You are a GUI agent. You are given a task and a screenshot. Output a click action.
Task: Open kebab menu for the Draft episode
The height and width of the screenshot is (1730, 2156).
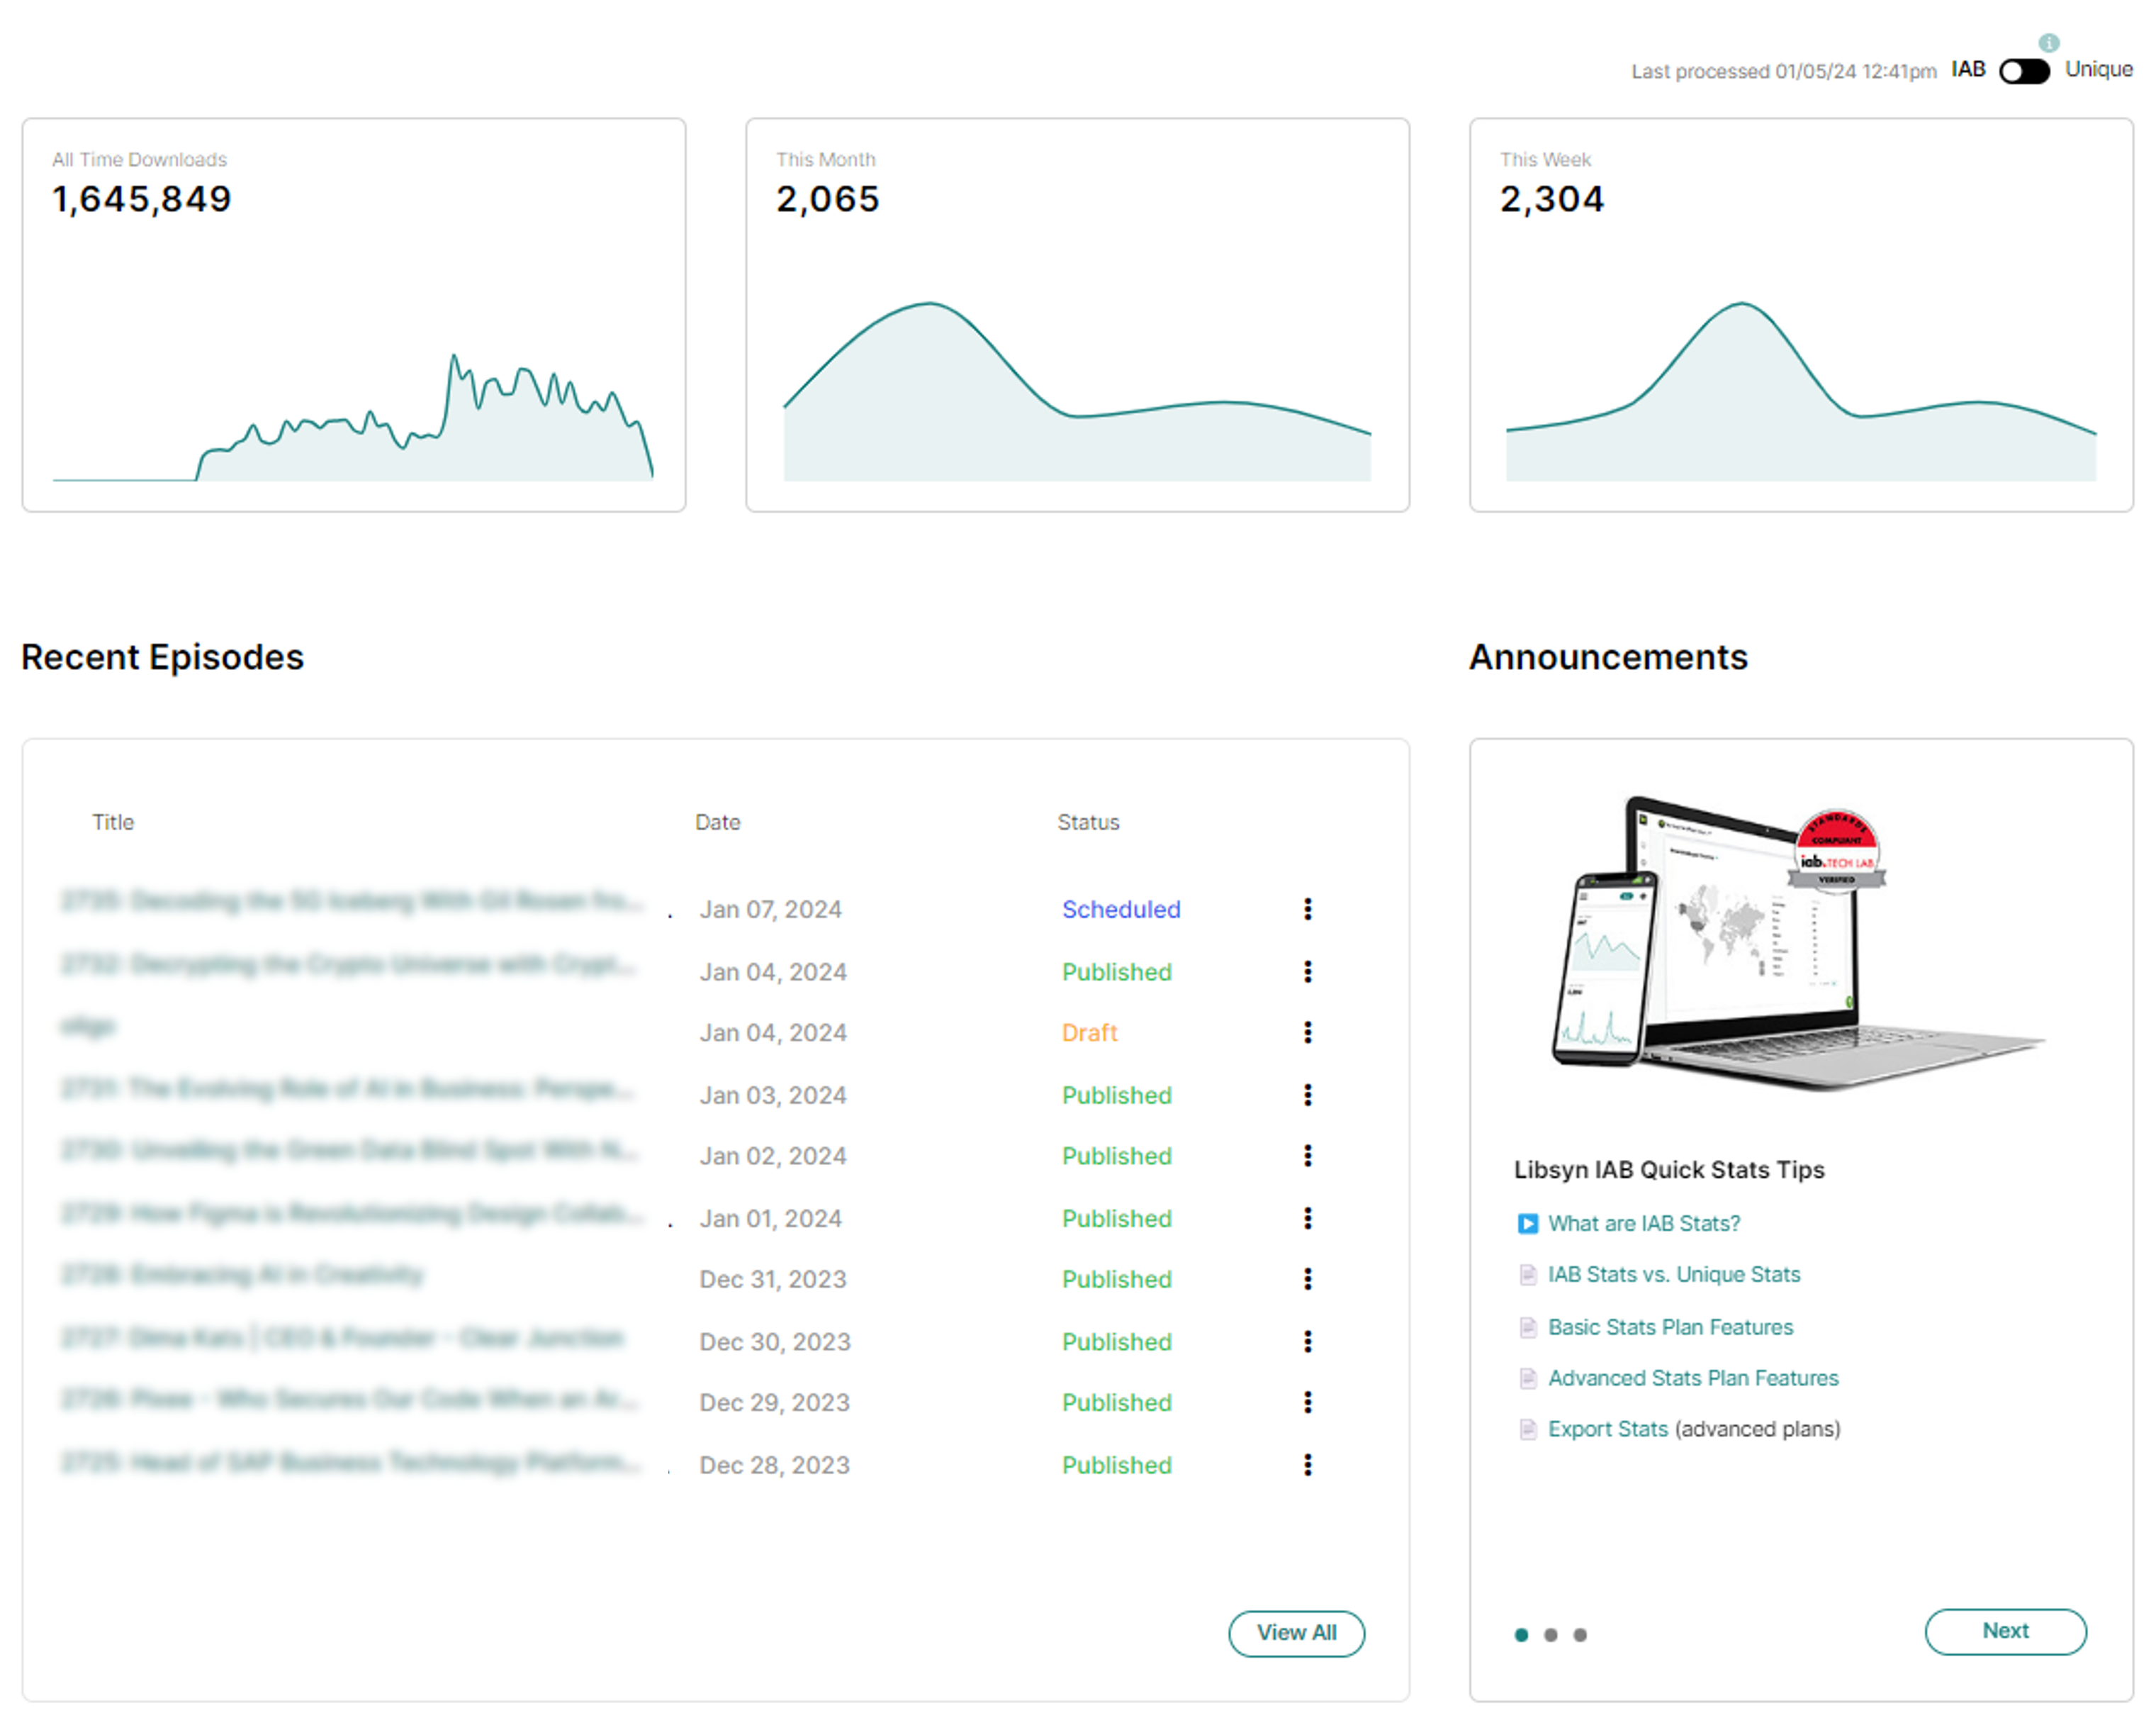(x=1307, y=1032)
